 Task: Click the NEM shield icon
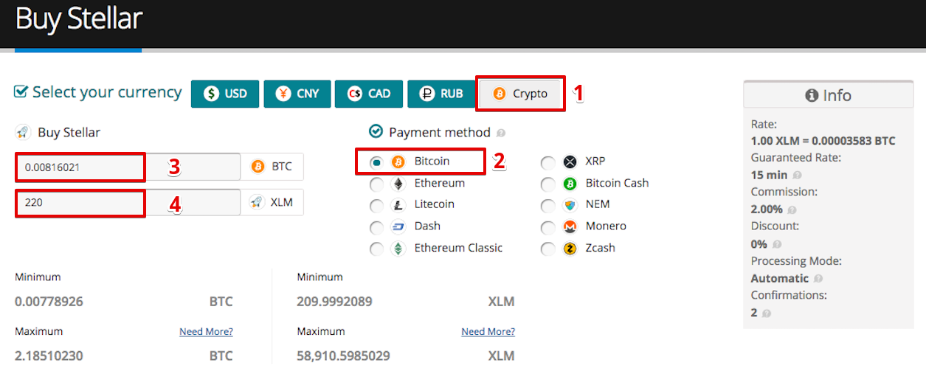coord(570,205)
